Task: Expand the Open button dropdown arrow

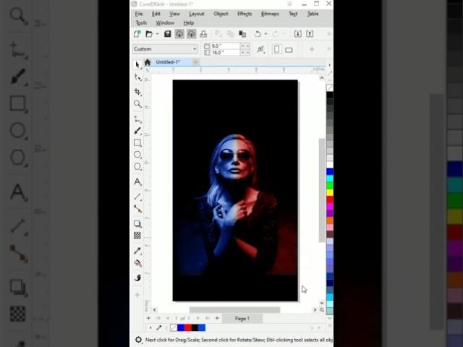Action: click(158, 34)
